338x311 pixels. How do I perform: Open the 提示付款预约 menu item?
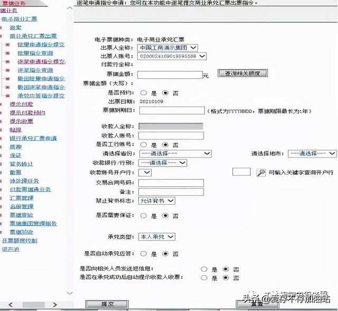[x=27, y=113]
